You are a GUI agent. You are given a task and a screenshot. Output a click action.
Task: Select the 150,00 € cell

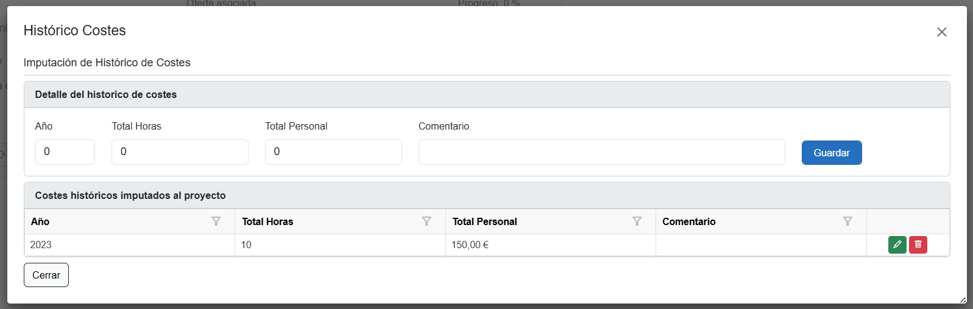click(x=470, y=245)
